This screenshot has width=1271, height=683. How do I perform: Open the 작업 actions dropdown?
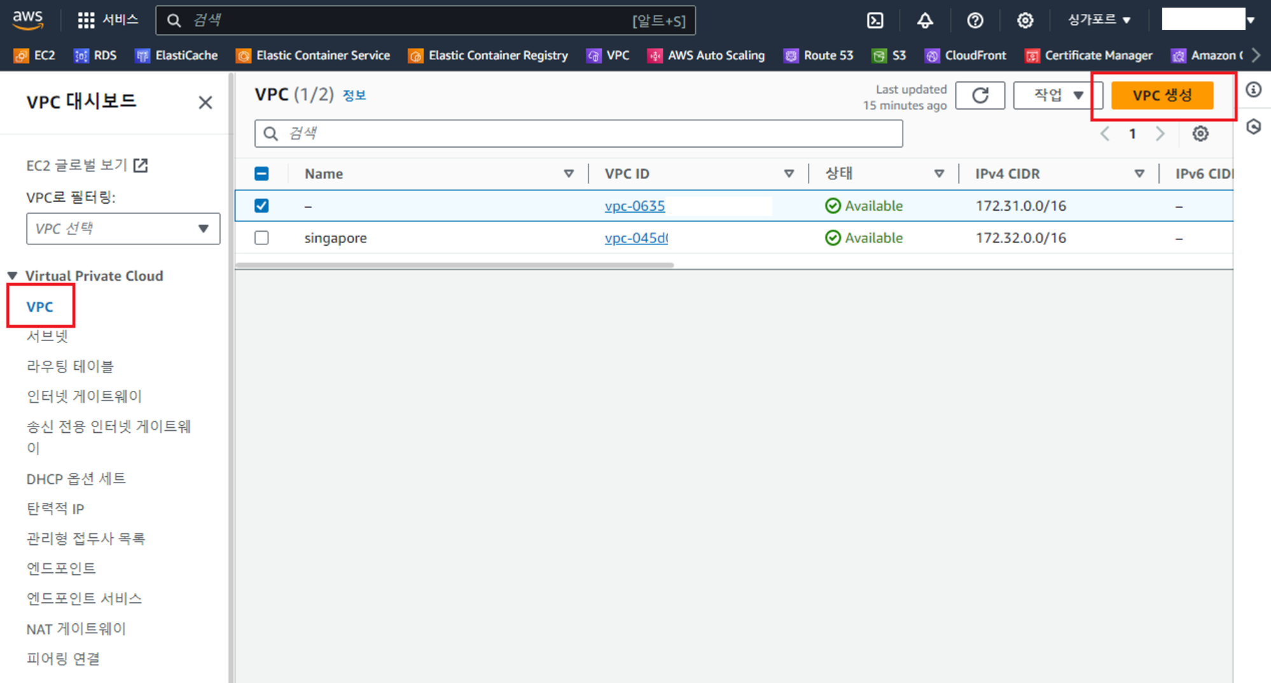point(1058,95)
